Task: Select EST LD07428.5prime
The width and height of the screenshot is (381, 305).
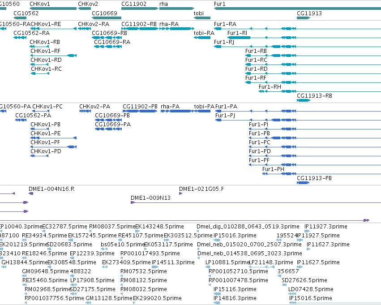Action: tap(311, 289)
